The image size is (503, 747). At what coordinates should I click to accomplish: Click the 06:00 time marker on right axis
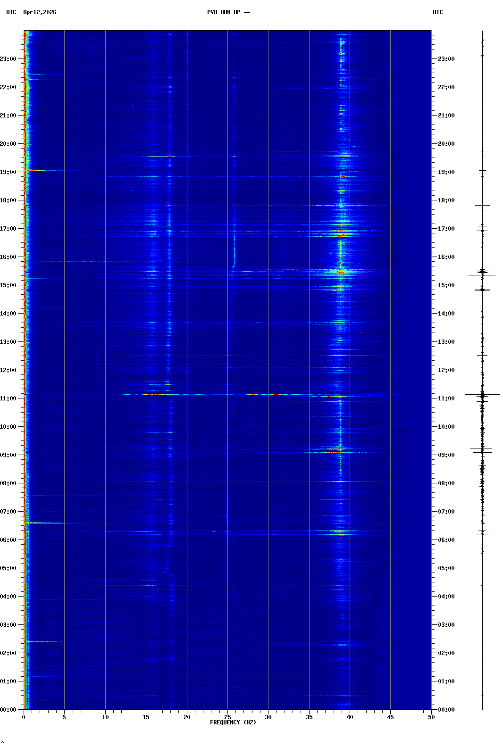(446, 540)
